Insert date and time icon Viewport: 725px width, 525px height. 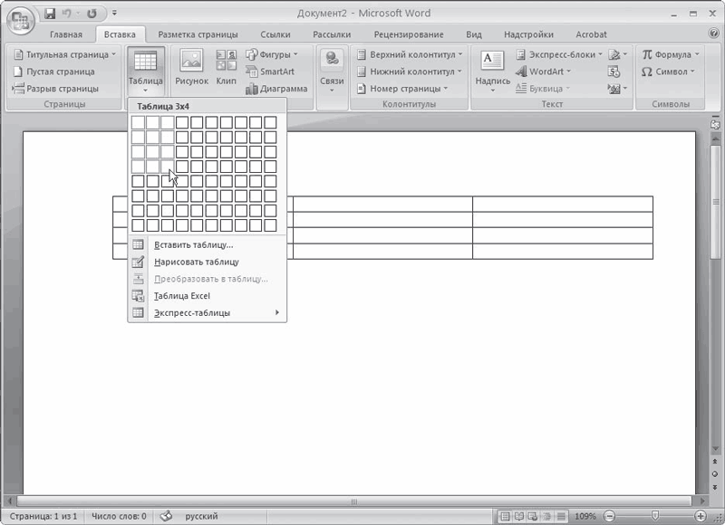[614, 72]
